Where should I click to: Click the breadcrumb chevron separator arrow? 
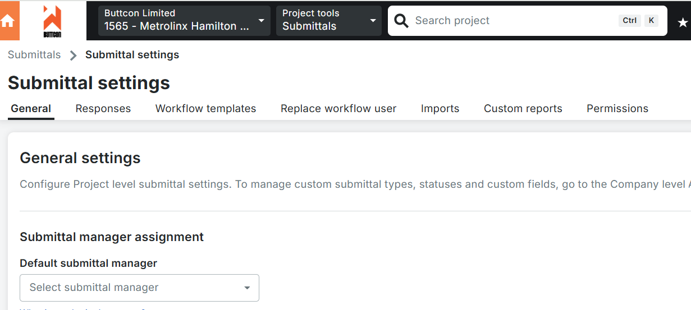click(73, 55)
